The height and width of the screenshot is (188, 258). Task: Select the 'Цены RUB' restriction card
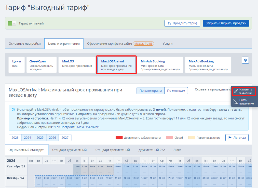pyautogui.click(x=17, y=65)
